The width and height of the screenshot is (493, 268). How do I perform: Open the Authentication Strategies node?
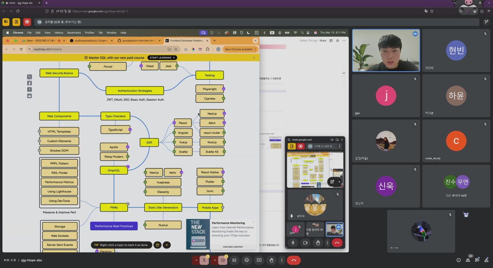pos(135,91)
